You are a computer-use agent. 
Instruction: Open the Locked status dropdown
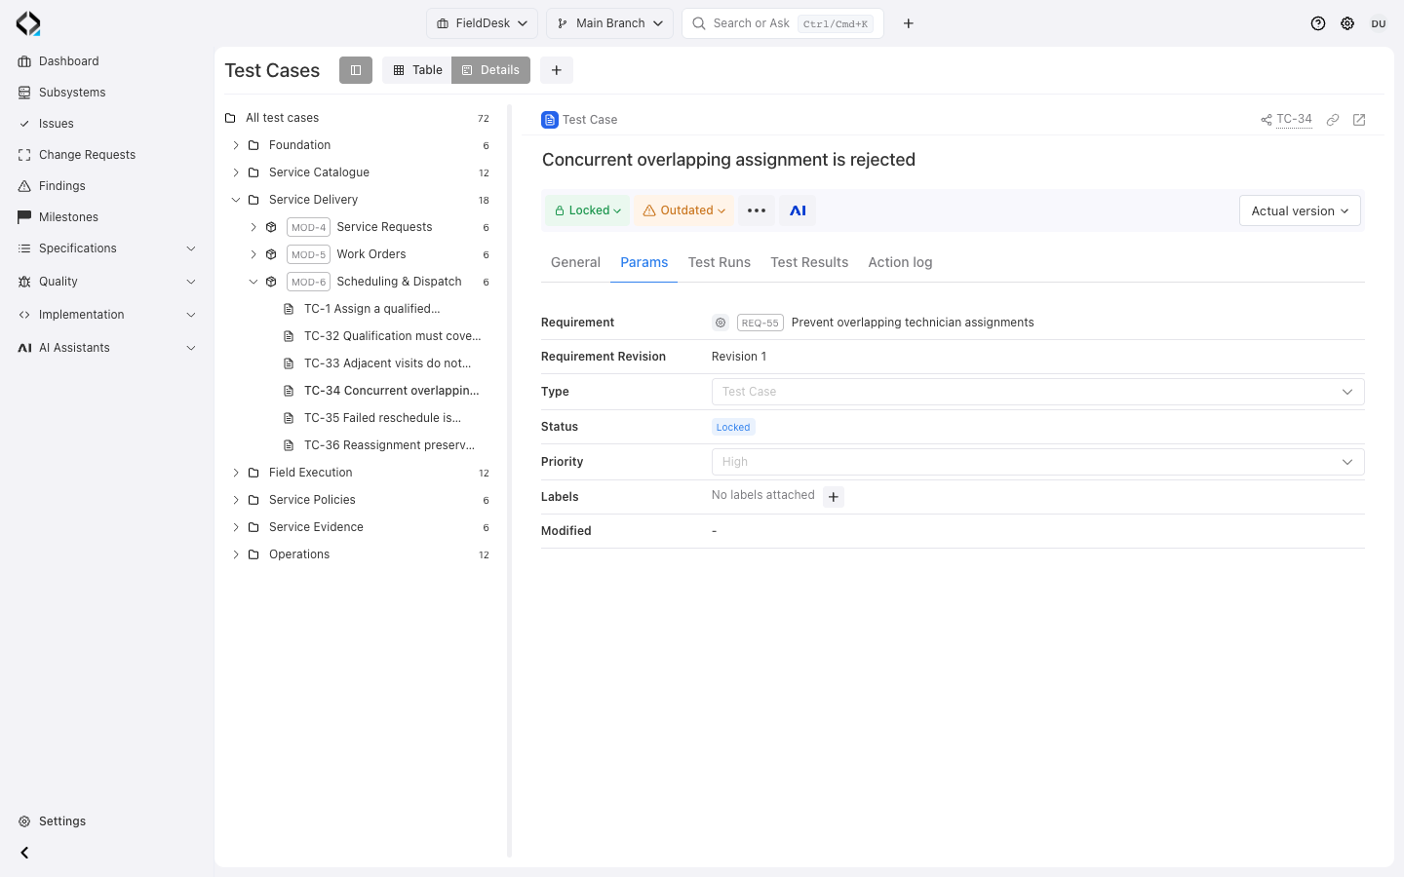point(588,210)
